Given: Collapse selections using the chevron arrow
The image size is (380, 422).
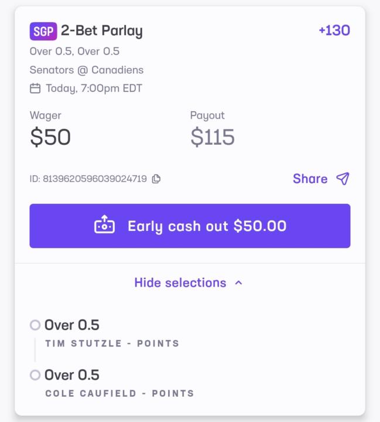Looking at the screenshot, I should coord(238,283).
